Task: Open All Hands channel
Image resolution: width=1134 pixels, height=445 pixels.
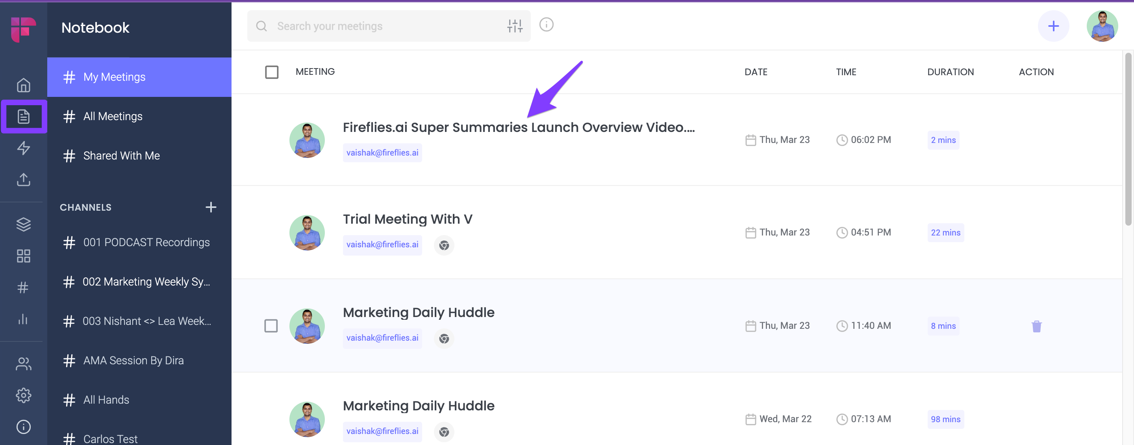Action: pos(139,400)
